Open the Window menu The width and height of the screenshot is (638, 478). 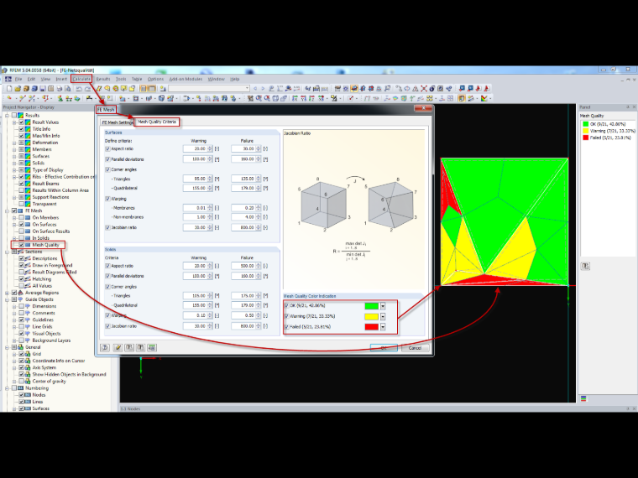(x=216, y=79)
